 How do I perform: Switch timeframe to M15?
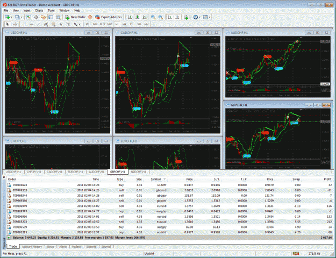click(x=102, y=24)
